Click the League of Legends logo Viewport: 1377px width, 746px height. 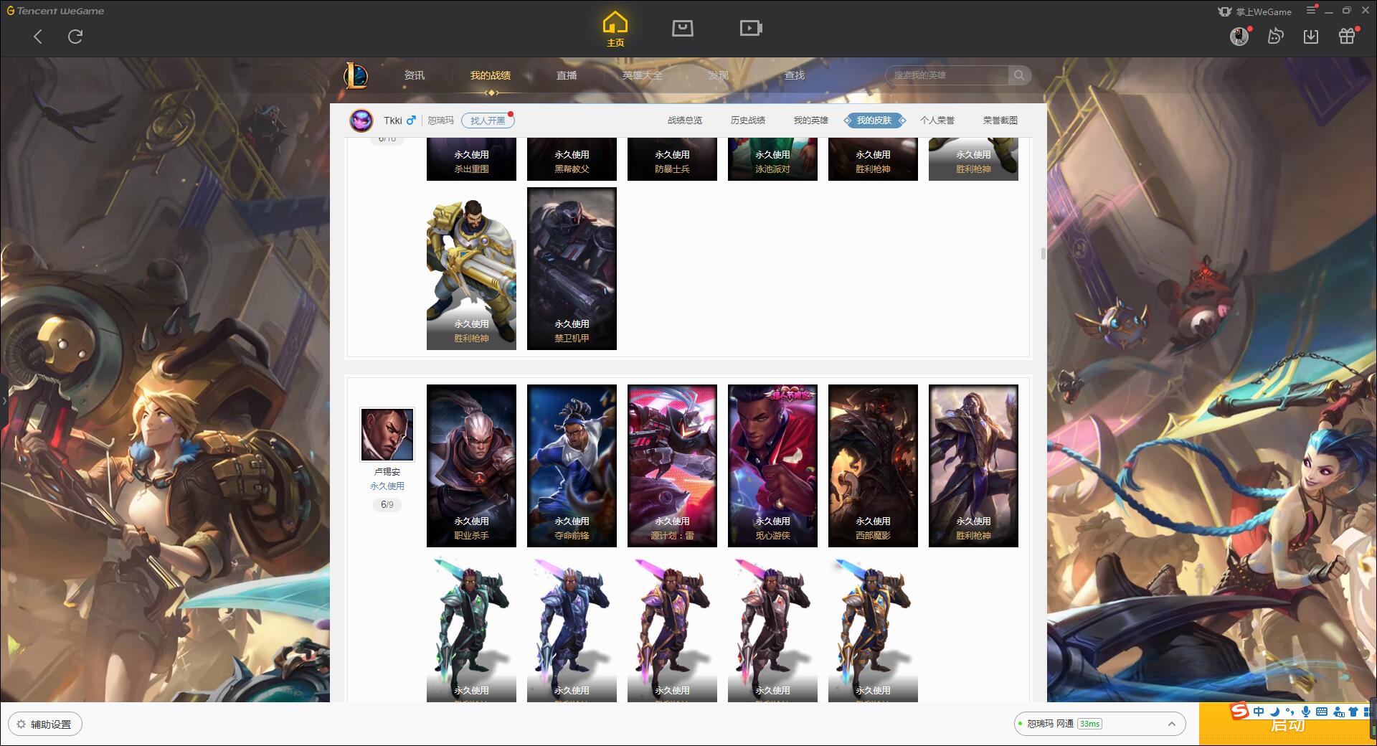[356, 75]
